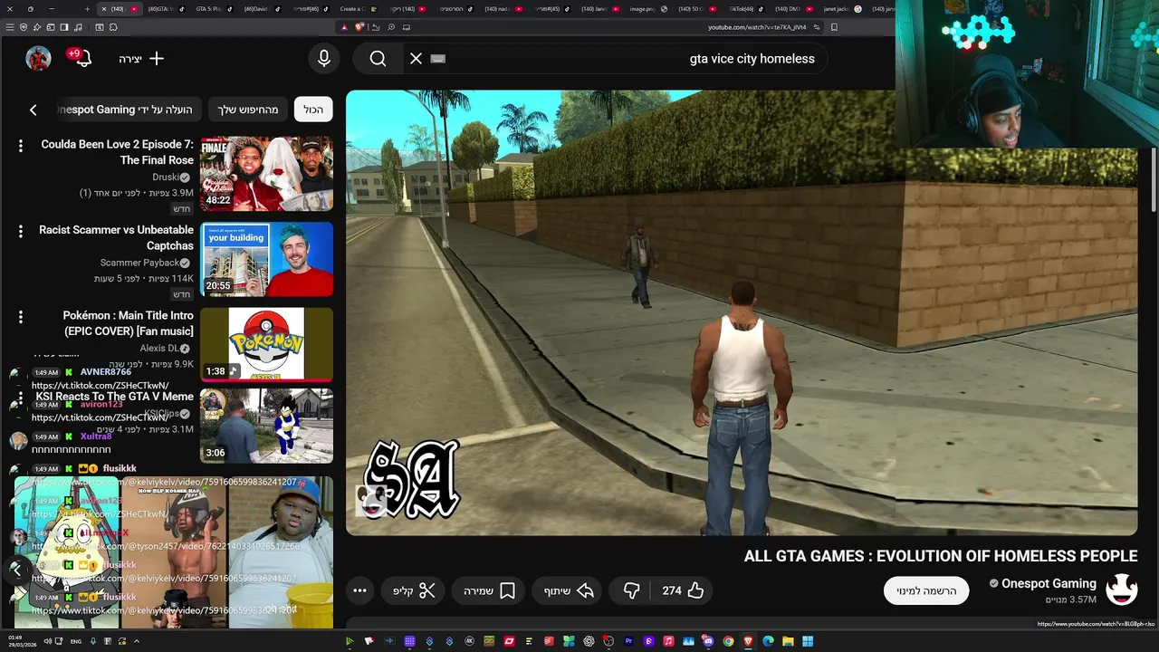This screenshot has height=652, width=1159.
Task: Open the clip scissors button
Action: (414, 590)
